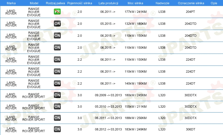223x135 pixels.
Task: Click the L538 body code in the 140kW row
Action: [x=162, y=83]
